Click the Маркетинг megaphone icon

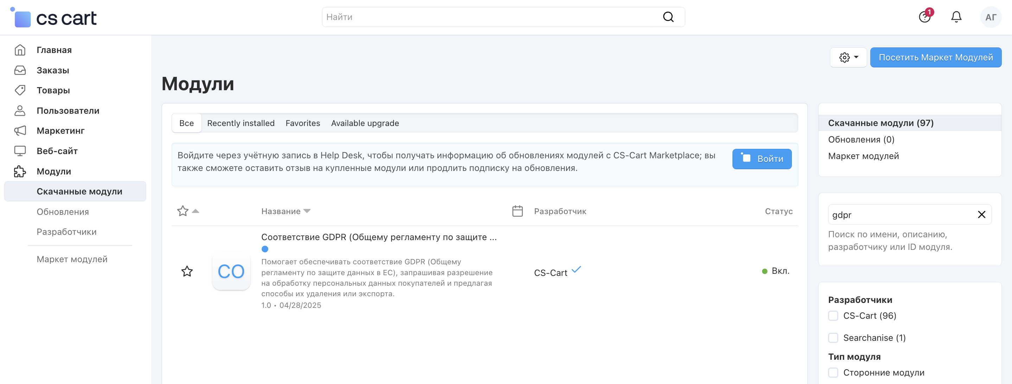pyautogui.click(x=20, y=131)
